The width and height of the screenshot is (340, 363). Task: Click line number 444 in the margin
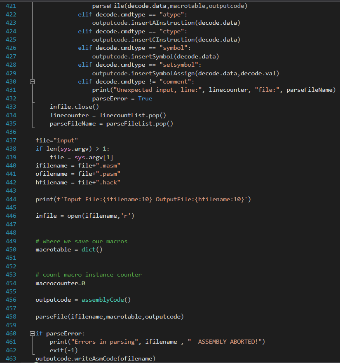tap(11, 199)
